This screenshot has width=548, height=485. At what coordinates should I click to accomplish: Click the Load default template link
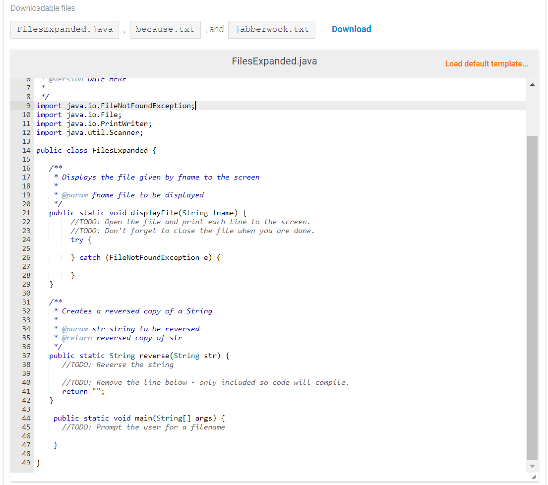pyautogui.click(x=487, y=63)
